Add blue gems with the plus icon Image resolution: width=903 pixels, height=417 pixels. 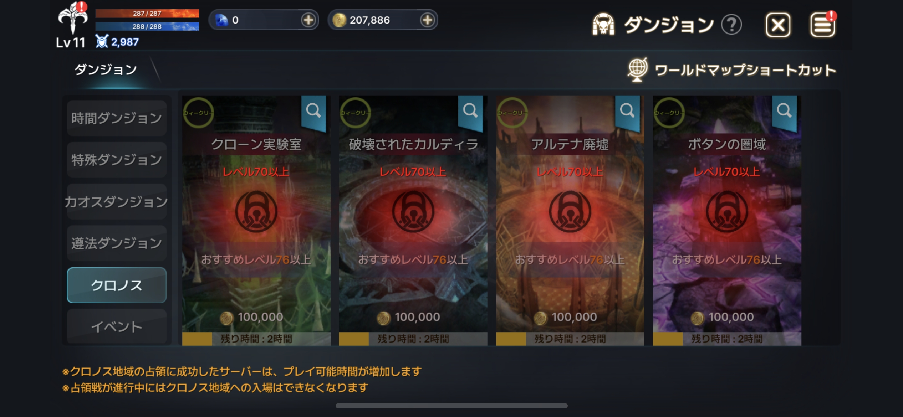point(308,20)
